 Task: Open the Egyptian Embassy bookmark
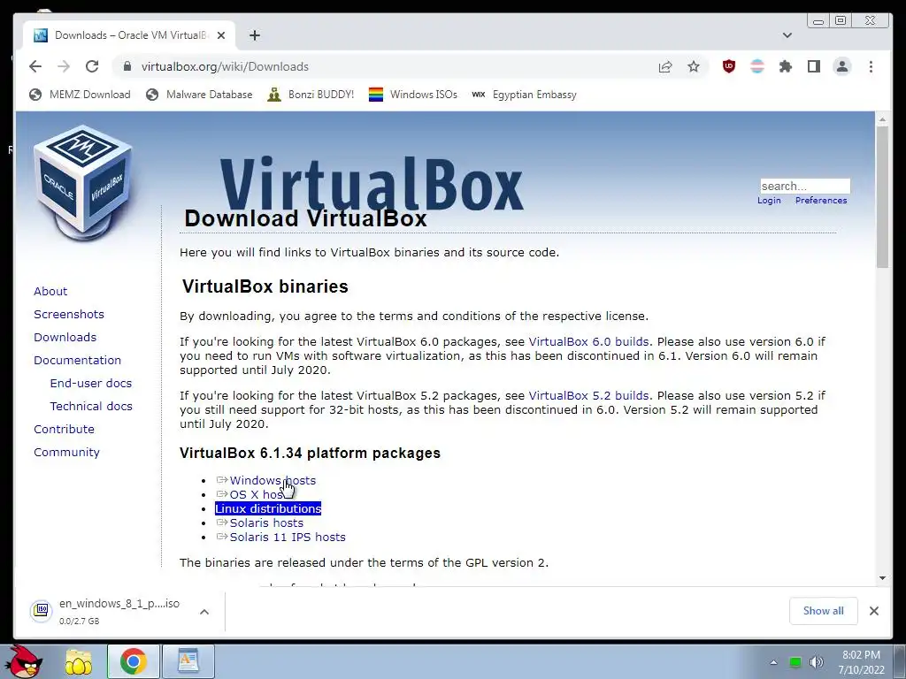click(x=524, y=94)
